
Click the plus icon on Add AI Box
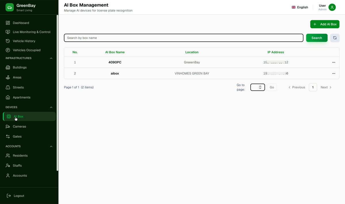pos(315,24)
